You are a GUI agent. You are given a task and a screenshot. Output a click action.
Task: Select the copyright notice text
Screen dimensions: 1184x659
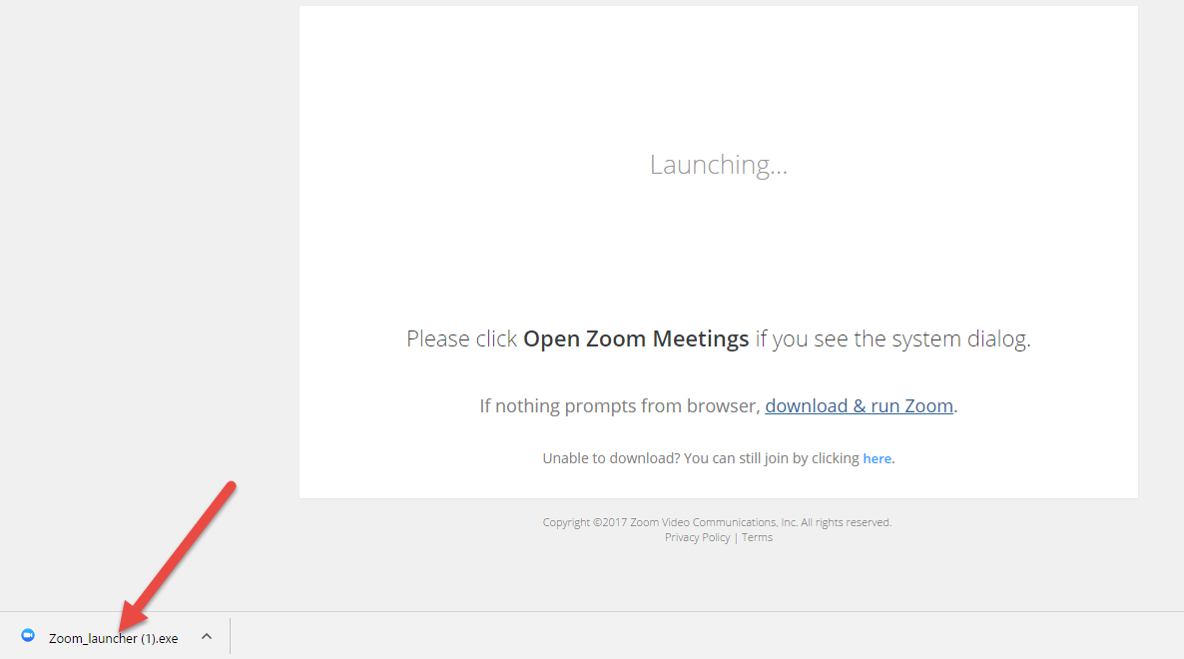(717, 521)
